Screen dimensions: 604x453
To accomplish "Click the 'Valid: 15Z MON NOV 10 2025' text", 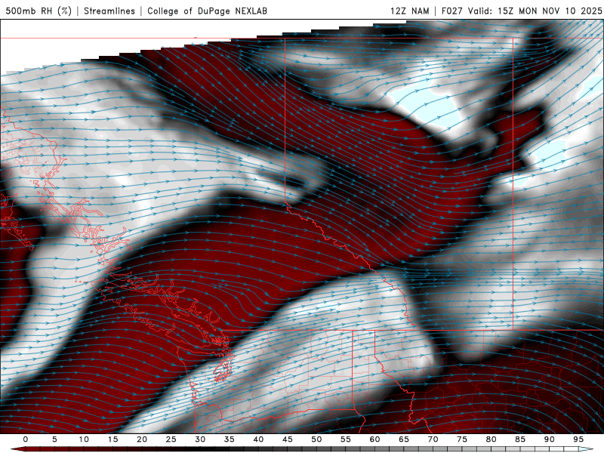I will (x=535, y=11).
